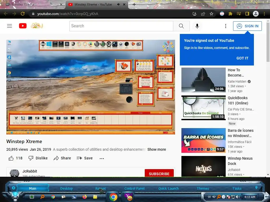Click the search magnifier button
270x202 pixels.
pos(181,26)
